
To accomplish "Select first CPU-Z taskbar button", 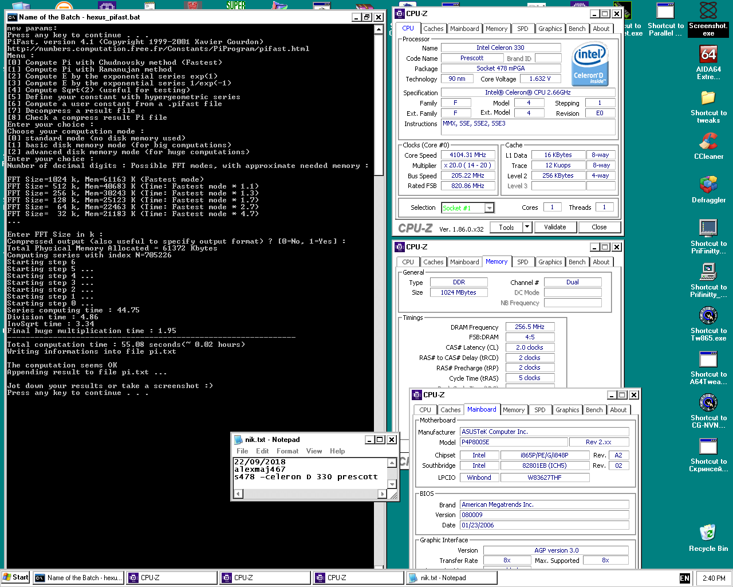I will tap(171, 578).
